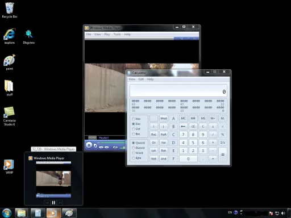This screenshot has height=218, width=291.
Task: Open Media Player Play menu
Action: point(107,34)
